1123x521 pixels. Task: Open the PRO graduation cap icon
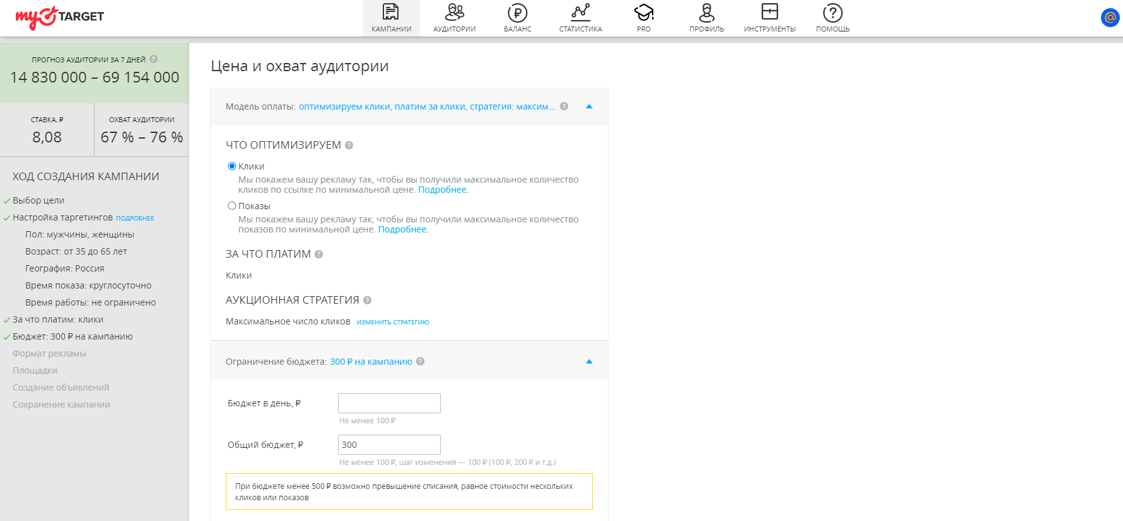point(644,12)
